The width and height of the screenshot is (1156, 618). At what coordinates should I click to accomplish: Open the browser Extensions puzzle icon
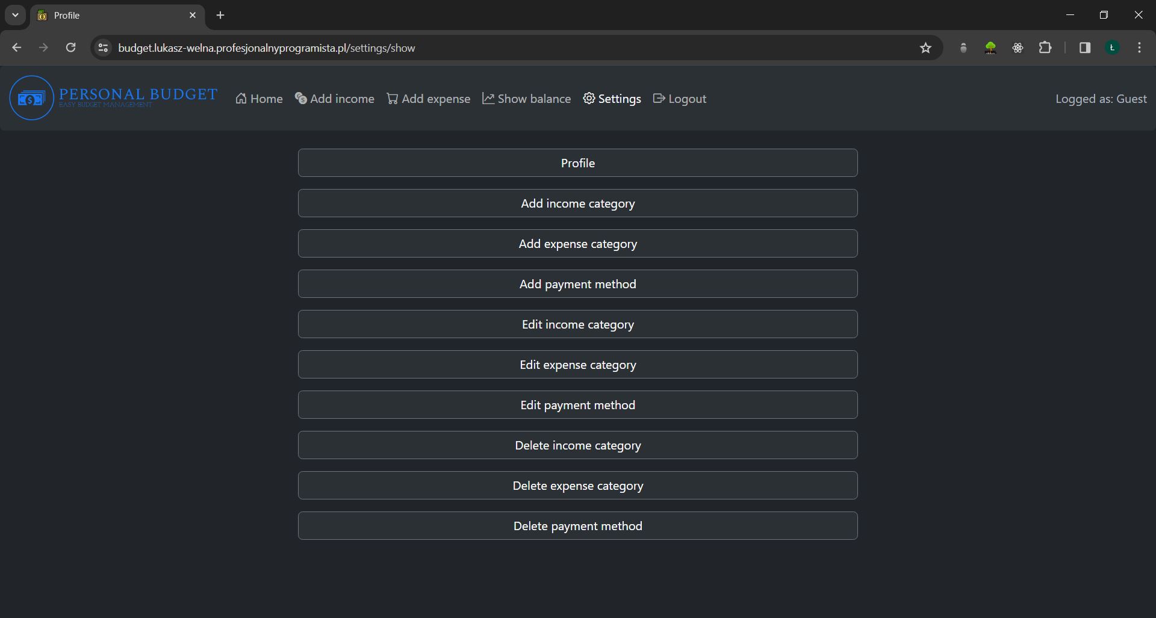coord(1046,48)
